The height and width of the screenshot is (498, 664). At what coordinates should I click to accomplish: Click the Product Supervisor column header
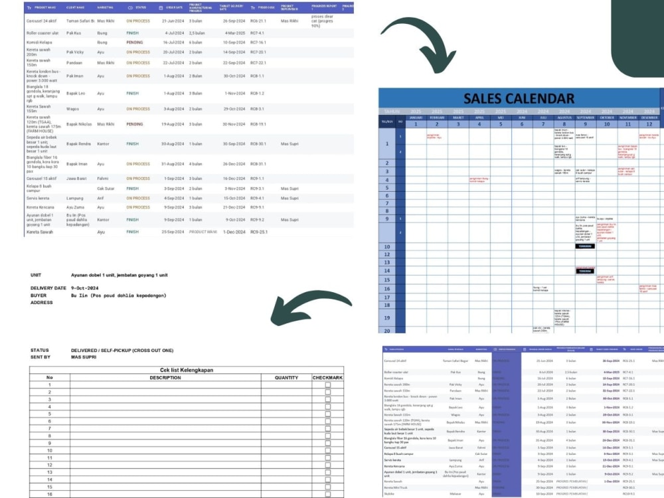tap(290, 7)
